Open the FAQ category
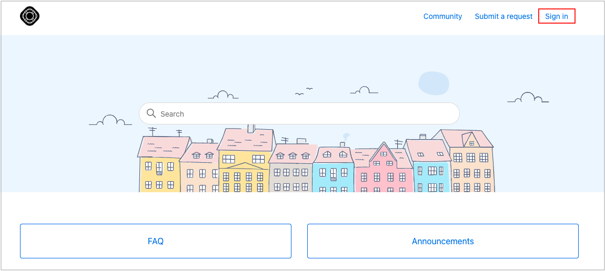The width and height of the screenshot is (605, 271). click(156, 241)
